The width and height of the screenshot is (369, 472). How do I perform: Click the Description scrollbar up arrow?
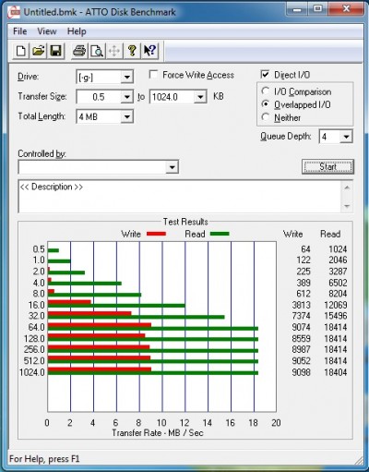point(347,188)
